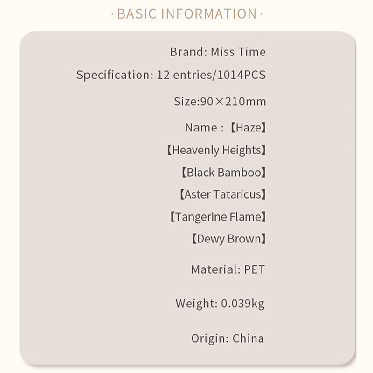This screenshot has height=373, width=373.
Task: Select the Miss Time brand name
Action: [238, 52]
